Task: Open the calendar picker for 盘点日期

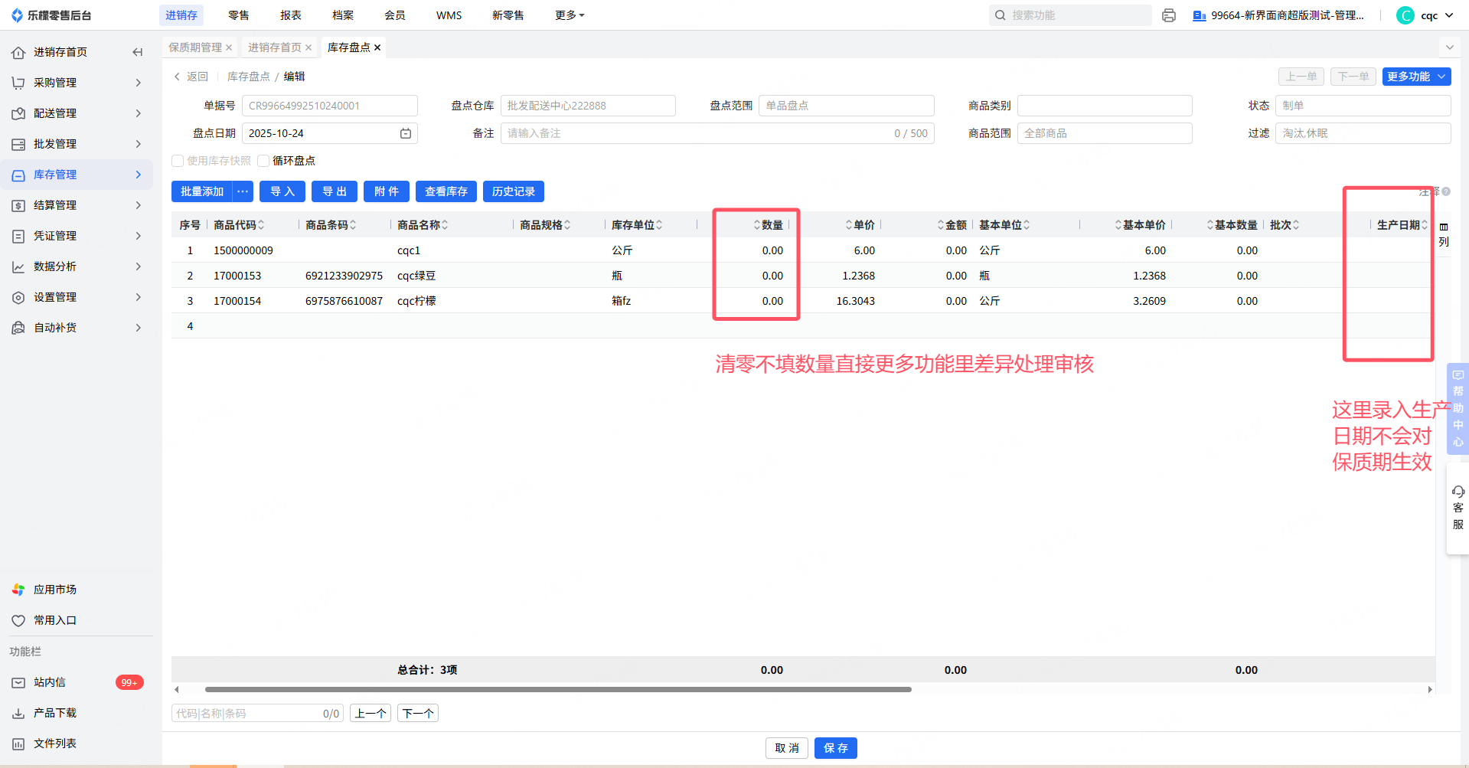Action: pos(405,133)
